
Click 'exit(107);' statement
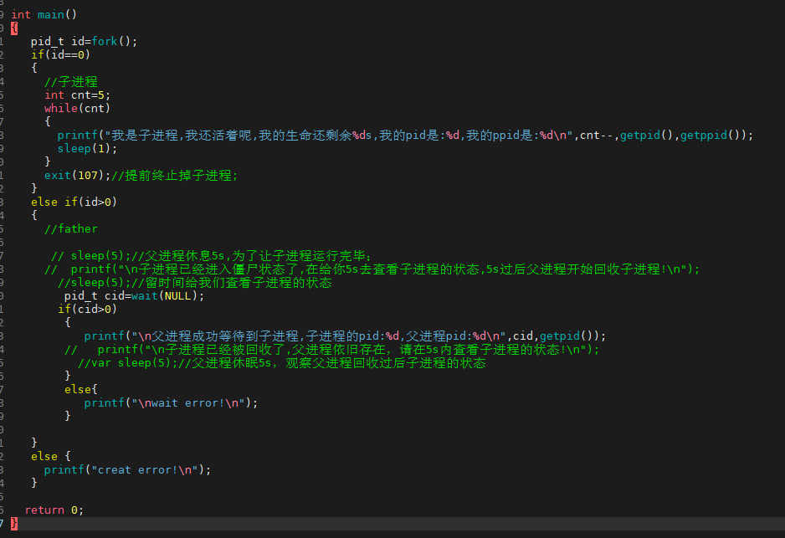point(77,175)
